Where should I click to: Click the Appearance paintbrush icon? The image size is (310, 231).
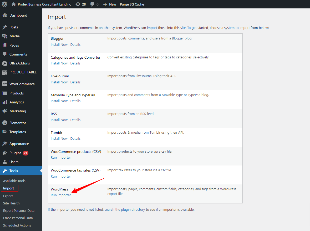5,144
